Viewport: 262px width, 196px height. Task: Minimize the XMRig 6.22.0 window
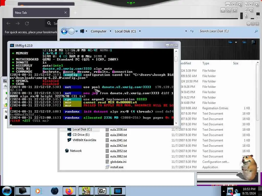(x=167, y=45)
